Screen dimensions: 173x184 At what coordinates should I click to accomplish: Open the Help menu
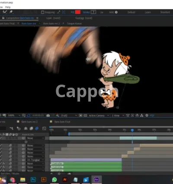click(8, 7)
